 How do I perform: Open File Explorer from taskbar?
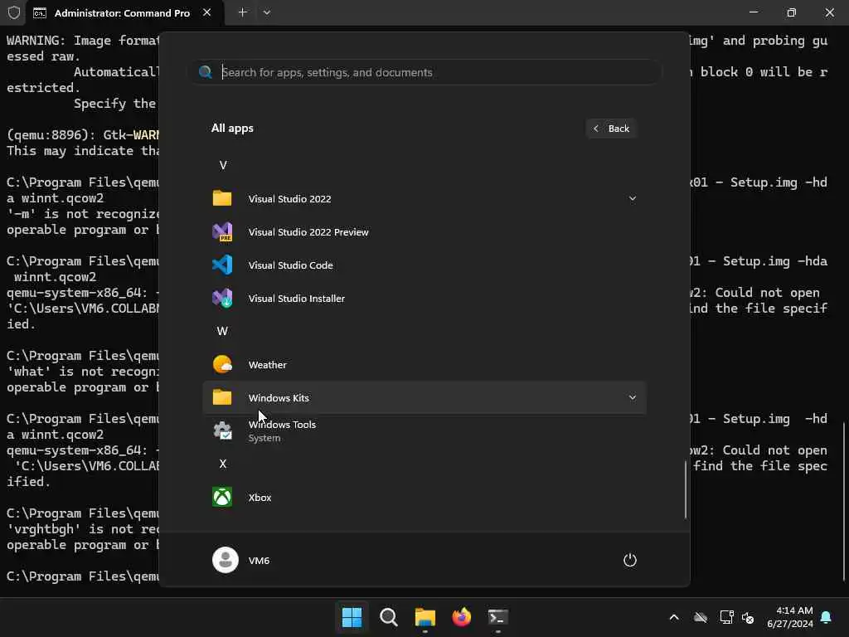[425, 617]
